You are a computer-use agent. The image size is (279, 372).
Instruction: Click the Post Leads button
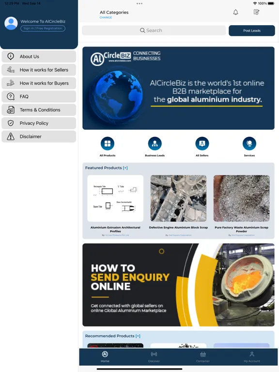252,31
